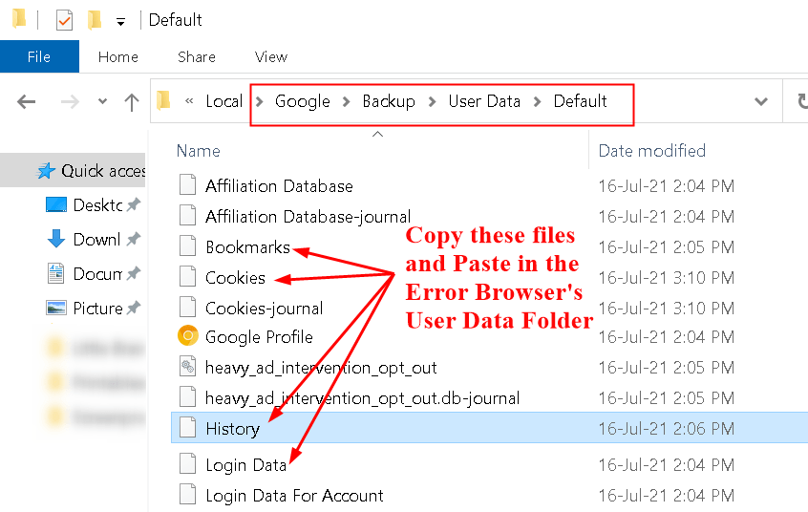This screenshot has width=808, height=512.
Task: Open the Customize Quick Access Toolbar dropdown
Action: click(120, 21)
